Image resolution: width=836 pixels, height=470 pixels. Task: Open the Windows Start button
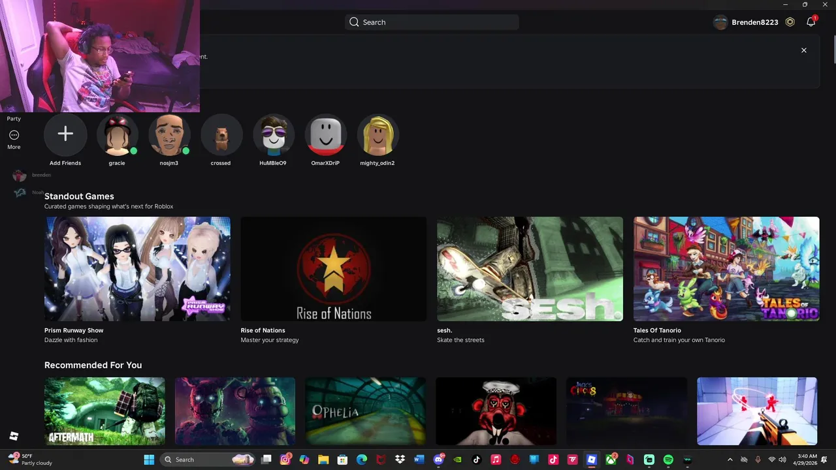[149, 460]
